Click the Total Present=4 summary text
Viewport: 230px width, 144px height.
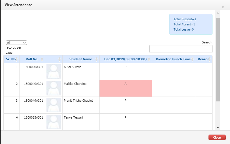tap(185, 19)
